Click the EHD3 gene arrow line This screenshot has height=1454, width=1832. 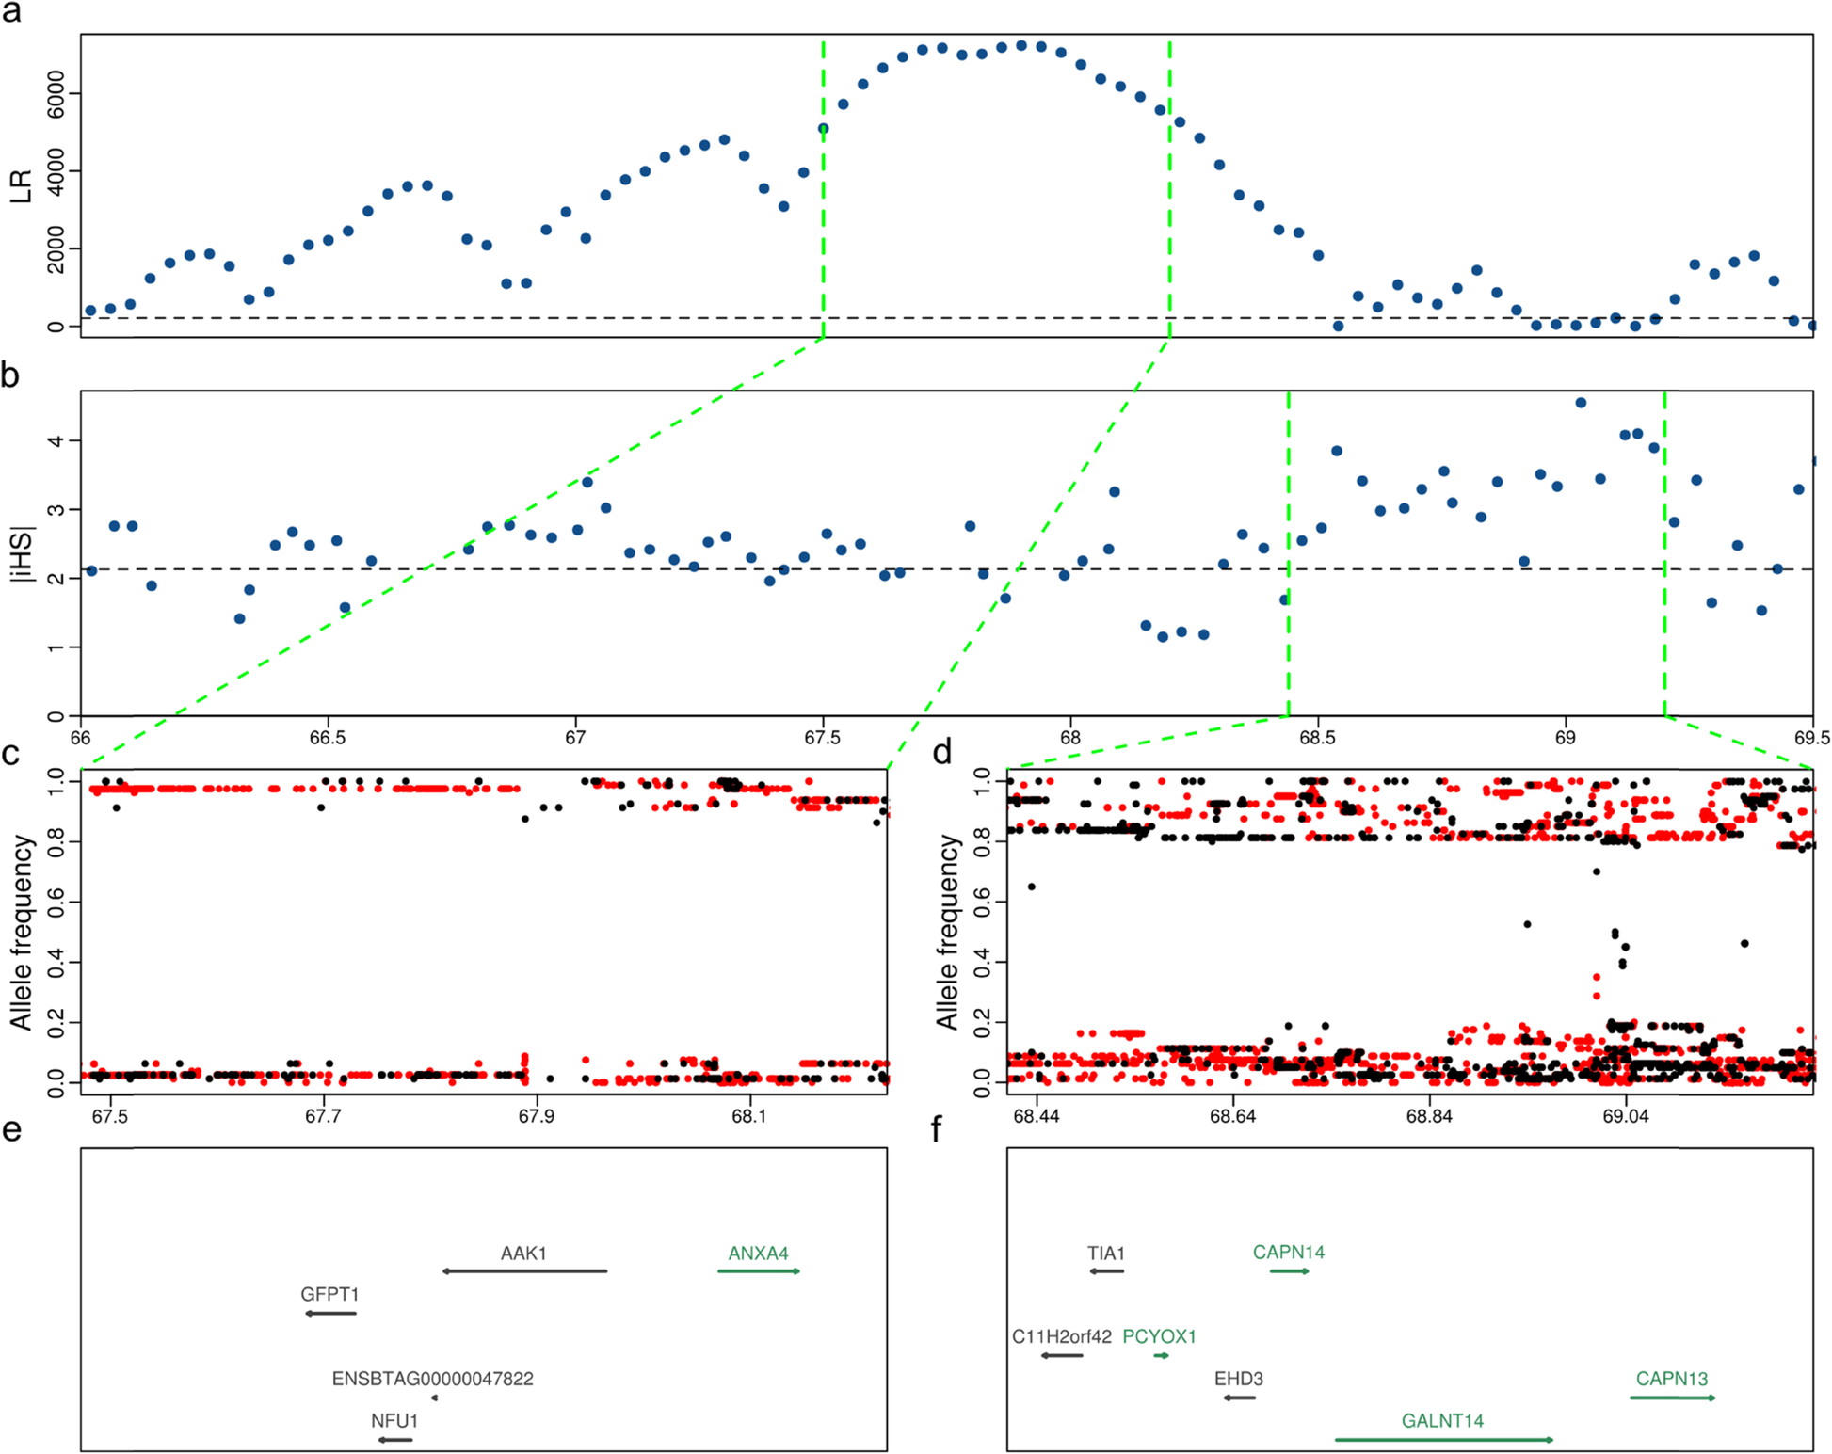1239,1398
